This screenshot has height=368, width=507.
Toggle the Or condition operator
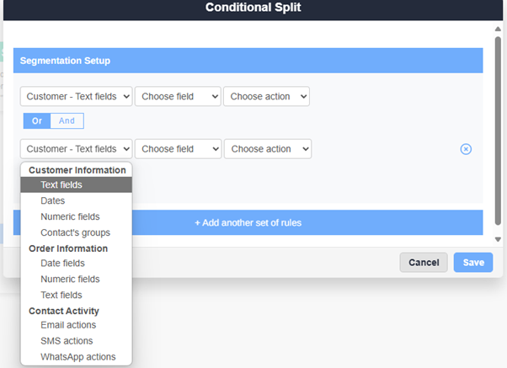tap(36, 120)
